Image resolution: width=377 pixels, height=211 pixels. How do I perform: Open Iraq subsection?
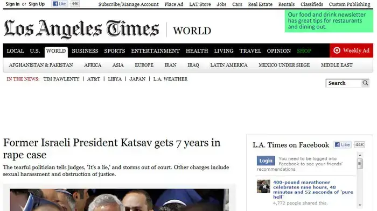193,65
